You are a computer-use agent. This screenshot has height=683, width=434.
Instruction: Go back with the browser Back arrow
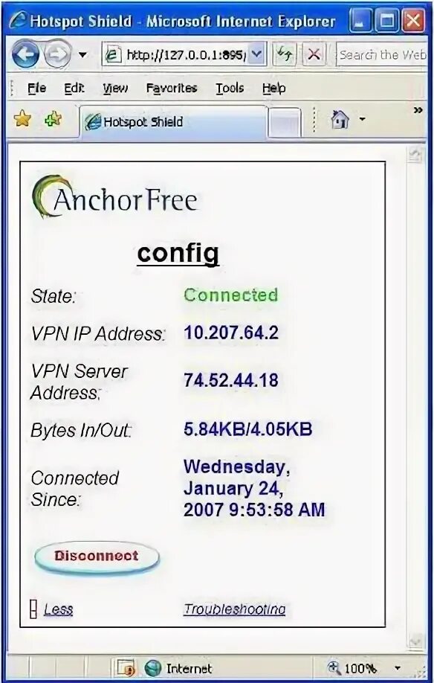coord(25,54)
